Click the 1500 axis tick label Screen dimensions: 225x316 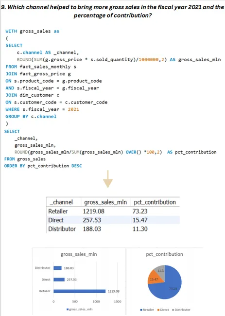click(118, 301)
